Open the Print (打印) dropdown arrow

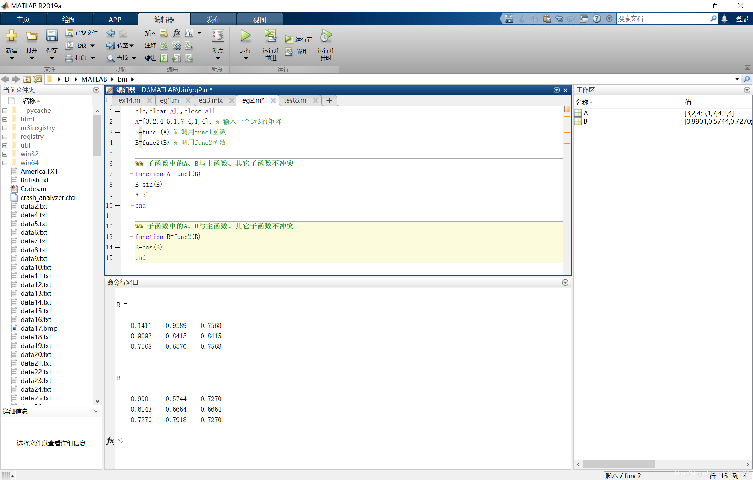coord(93,58)
